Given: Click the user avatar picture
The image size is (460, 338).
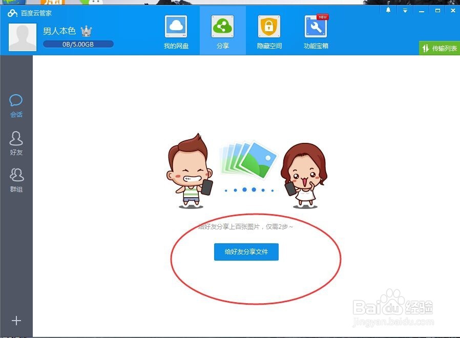Looking at the screenshot, I should pyautogui.click(x=23, y=37).
